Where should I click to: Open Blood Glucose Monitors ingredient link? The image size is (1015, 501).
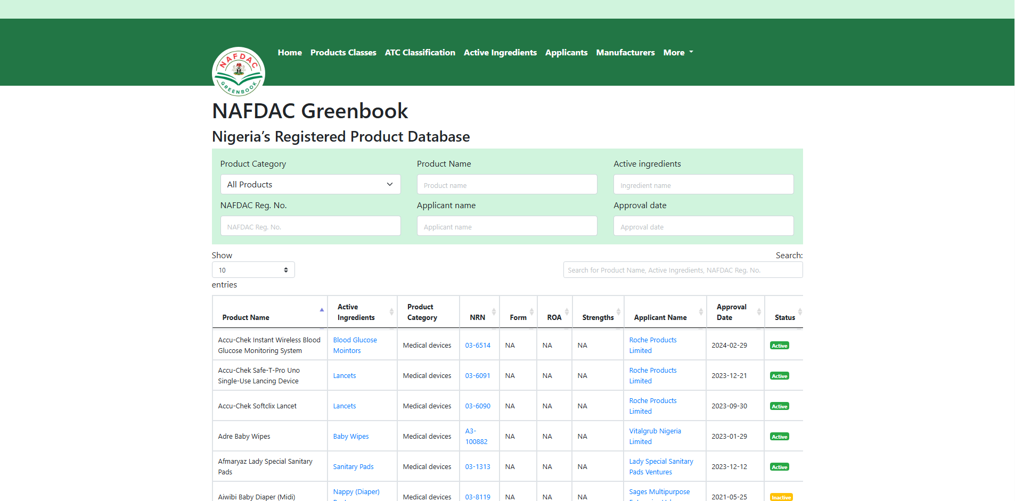[x=355, y=345]
